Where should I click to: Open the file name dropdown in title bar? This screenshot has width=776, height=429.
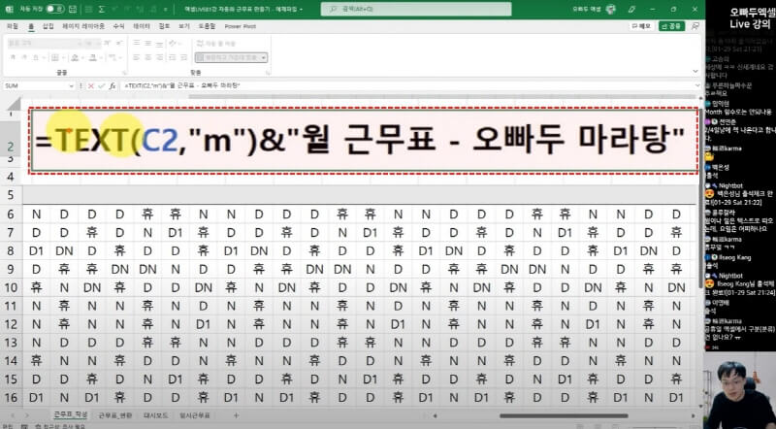pyautogui.click(x=301, y=9)
